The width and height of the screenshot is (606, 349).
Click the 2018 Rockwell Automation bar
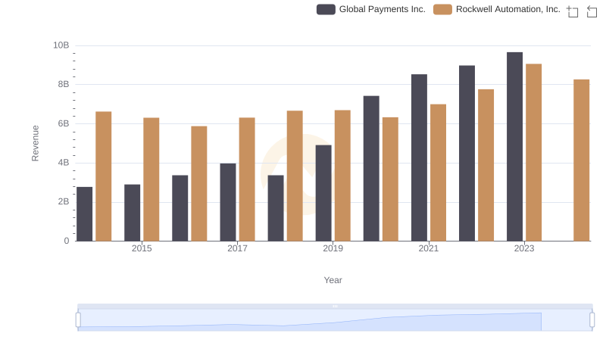pyautogui.click(x=295, y=176)
